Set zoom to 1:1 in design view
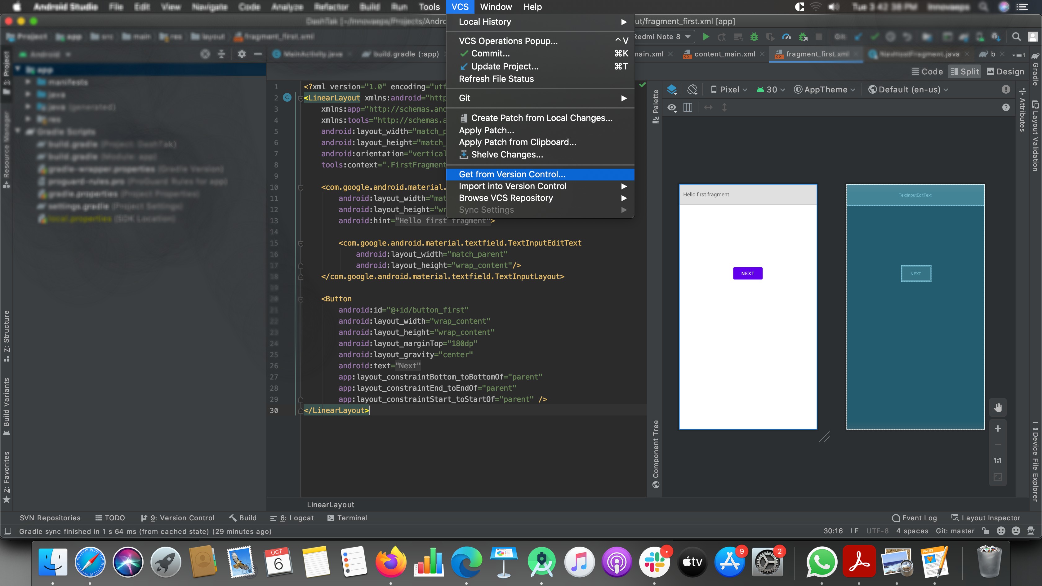Viewport: 1042px width, 586px height. [998, 461]
